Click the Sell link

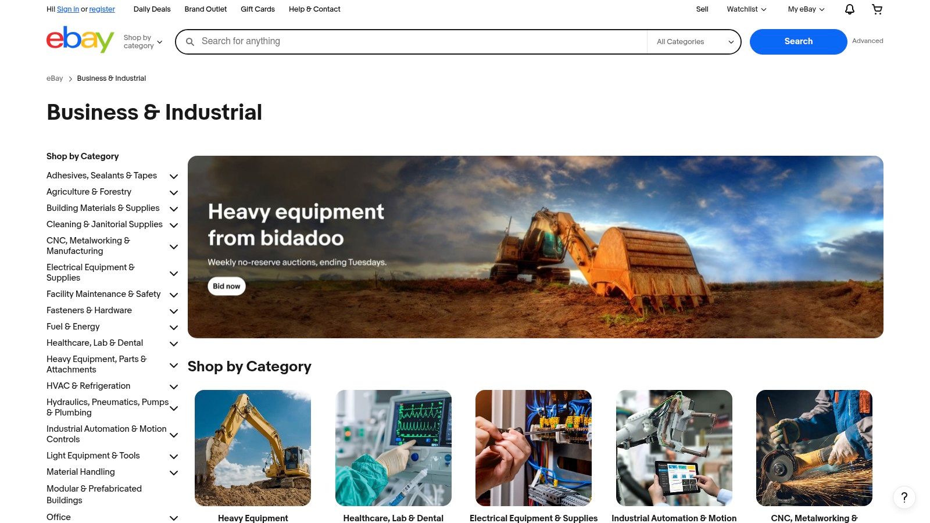point(702,9)
